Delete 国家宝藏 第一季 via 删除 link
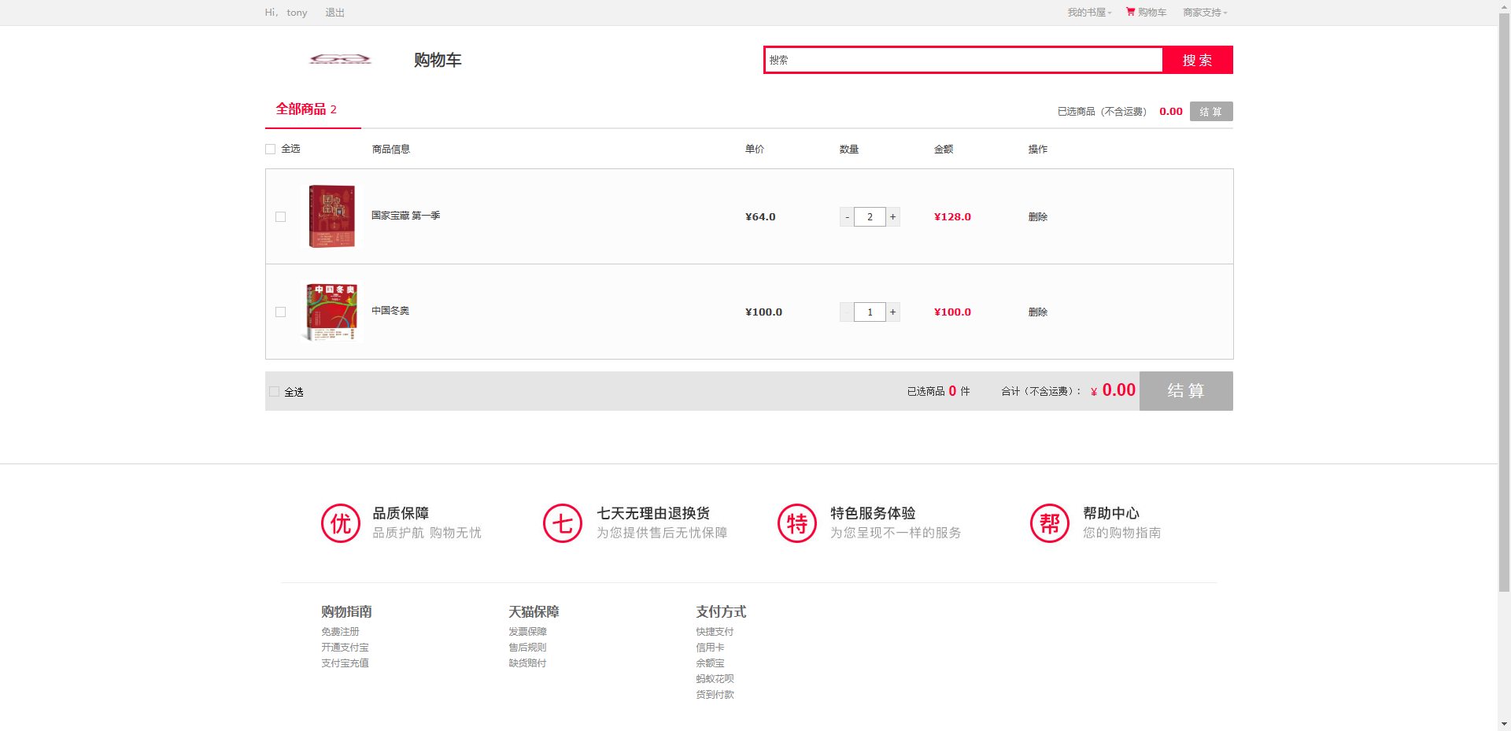1511x731 pixels. click(x=1037, y=217)
